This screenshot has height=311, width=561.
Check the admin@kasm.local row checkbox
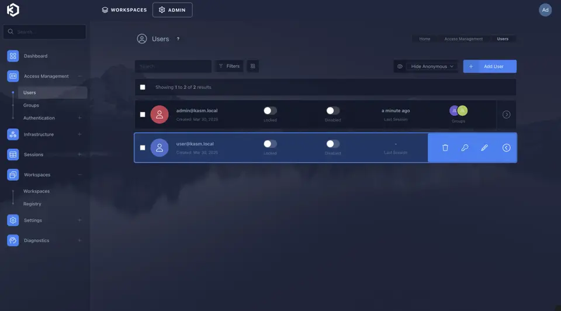[x=143, y=115]
